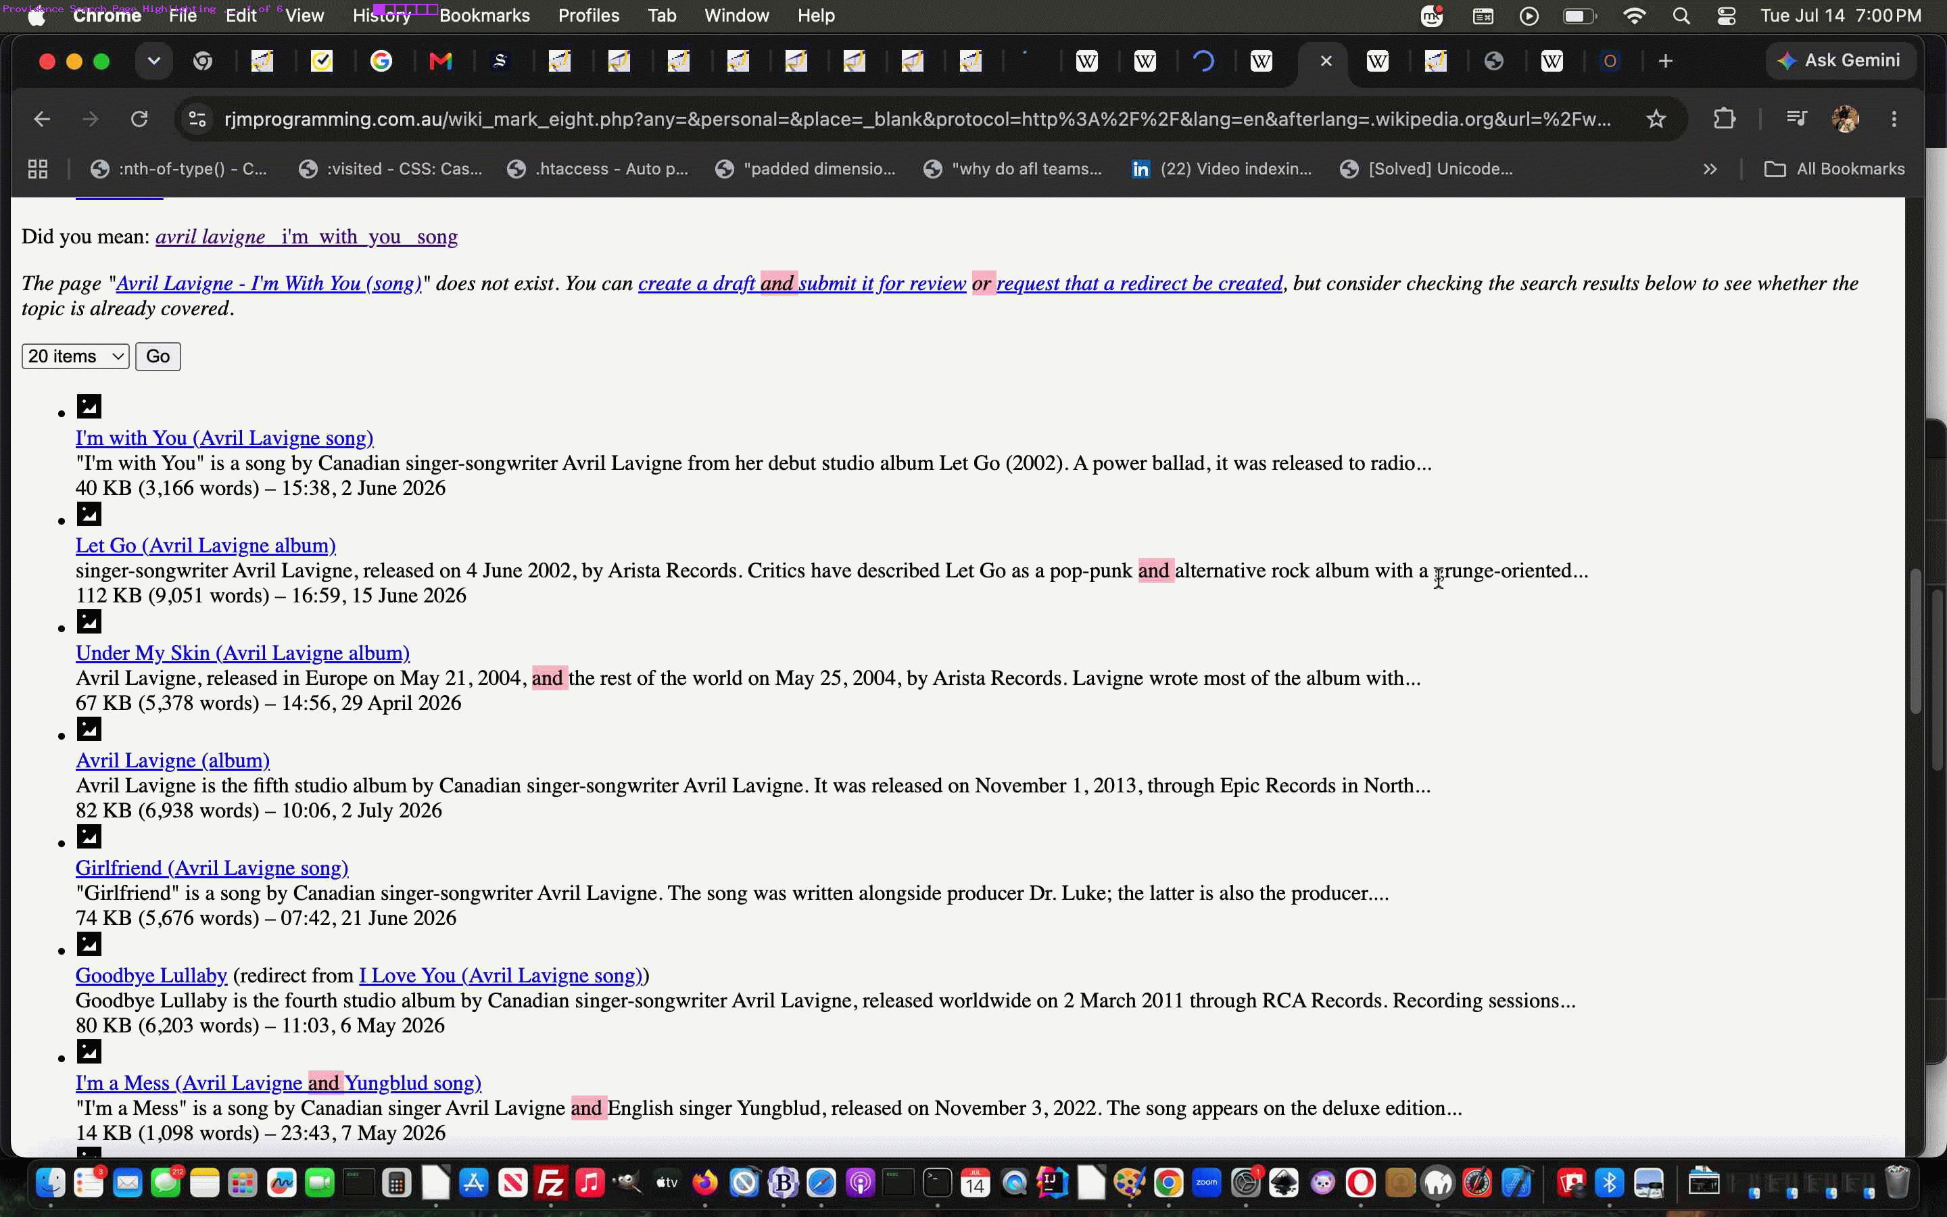
Task: Click the Go button
Action: tap(158, 356)
